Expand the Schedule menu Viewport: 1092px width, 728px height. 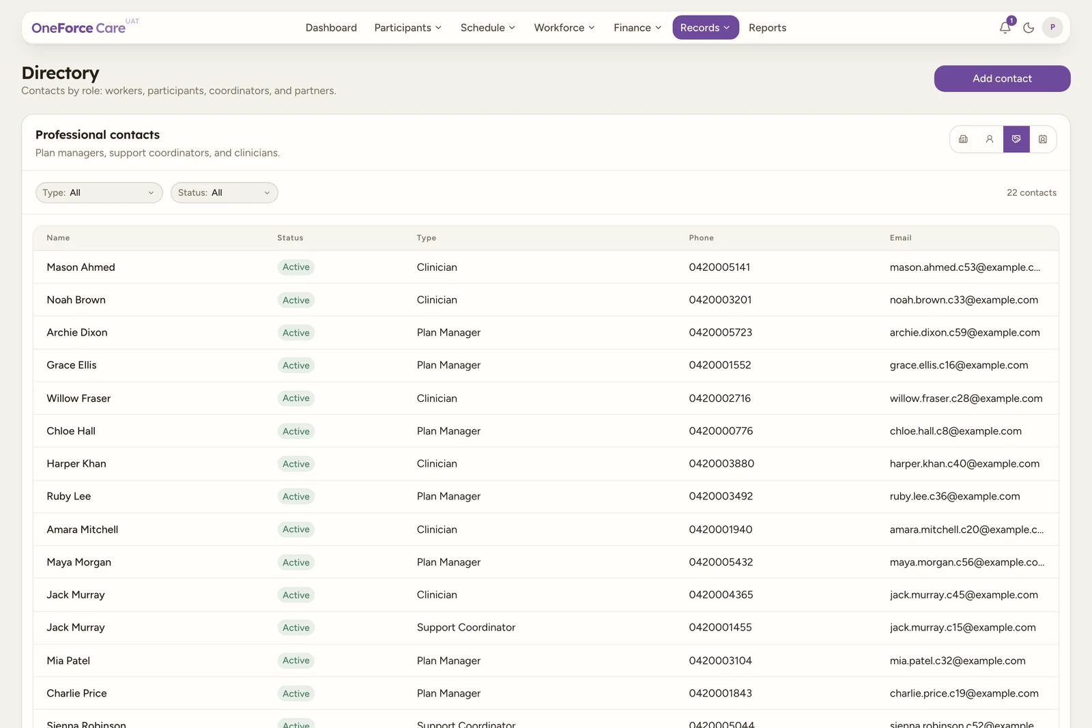(487, 27)
